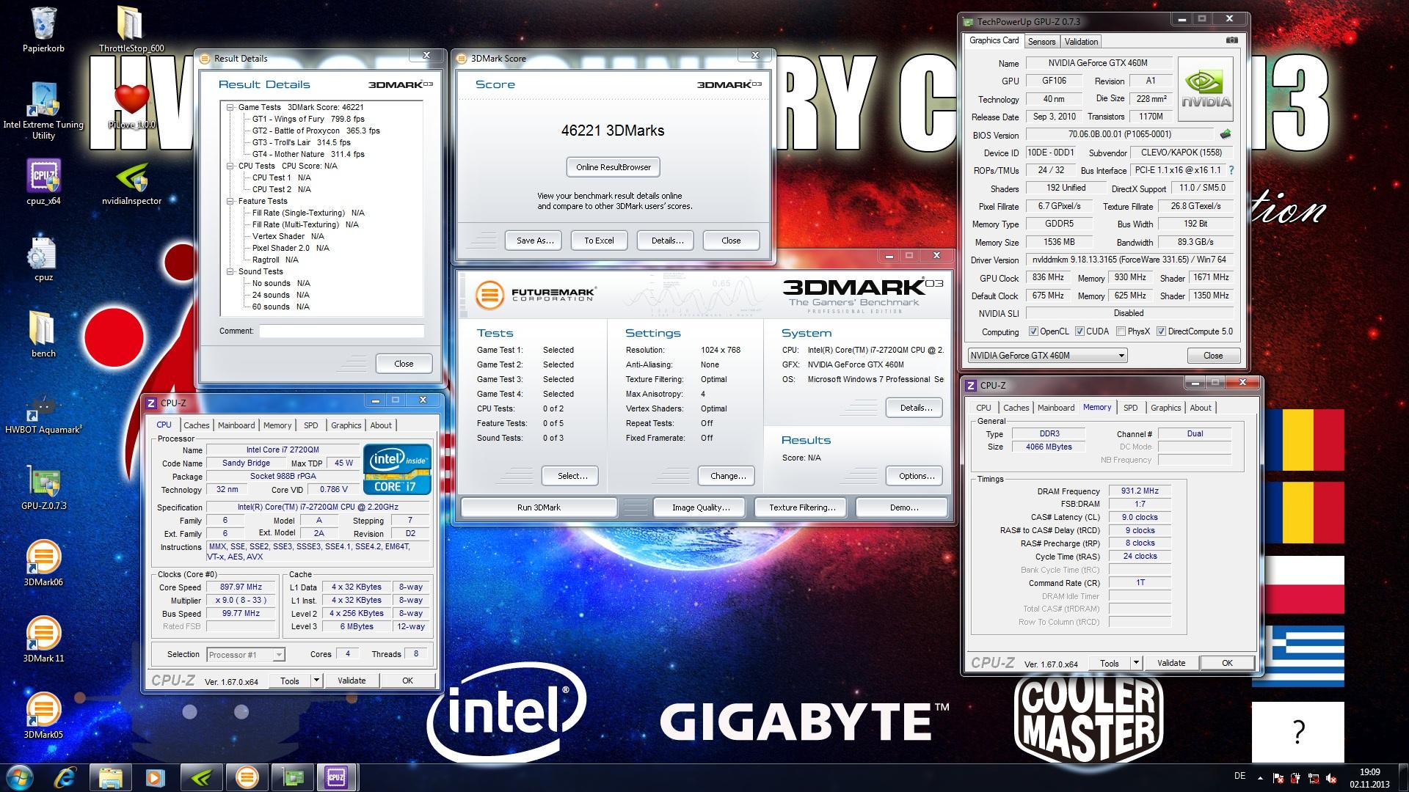The image size is (1409, 792).
Task: Open the SPD tab in Memory CPU-Z window
Action: pyautogui.click(x=1131, y=408)
